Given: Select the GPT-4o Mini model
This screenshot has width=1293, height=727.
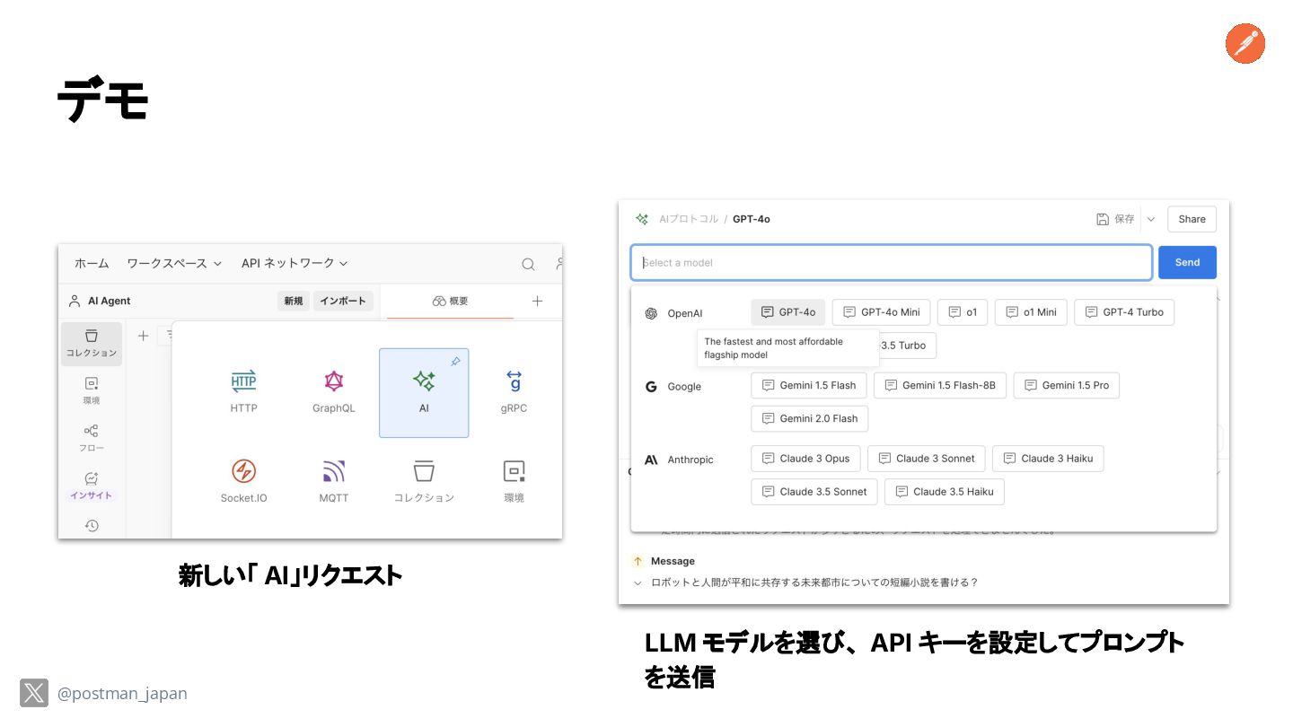Looking at the screenshot, I should tap(881, 312).
